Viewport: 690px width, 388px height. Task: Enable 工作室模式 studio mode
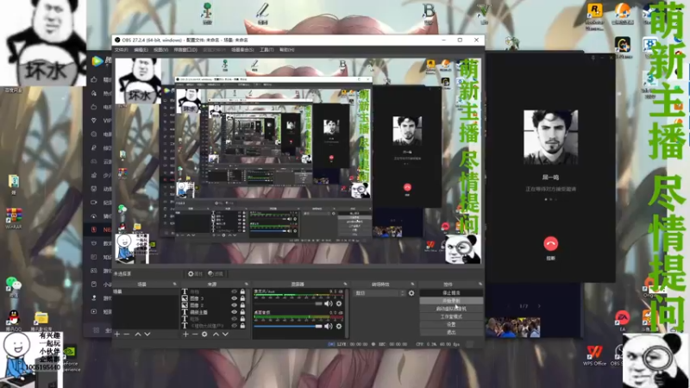click(x=451, y=316)
